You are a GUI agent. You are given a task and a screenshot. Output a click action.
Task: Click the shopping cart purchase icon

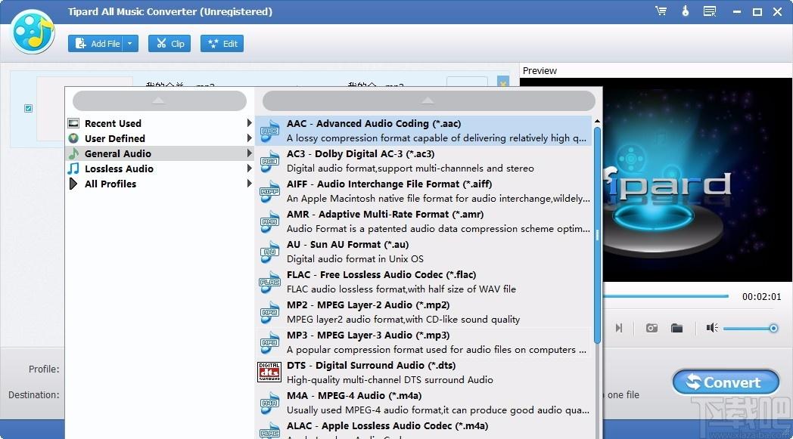[x=661, y=11]
